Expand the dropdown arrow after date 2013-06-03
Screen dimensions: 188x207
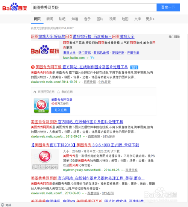point(83,193)
